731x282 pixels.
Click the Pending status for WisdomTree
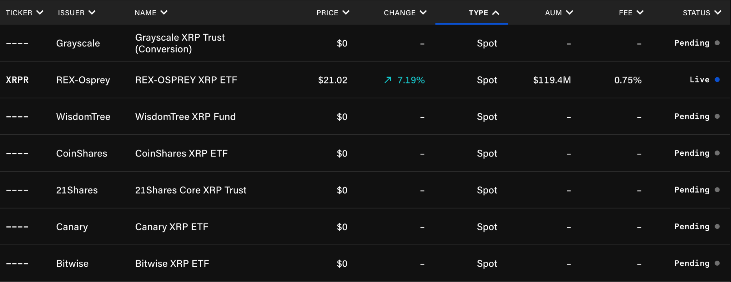pos(692,117)
